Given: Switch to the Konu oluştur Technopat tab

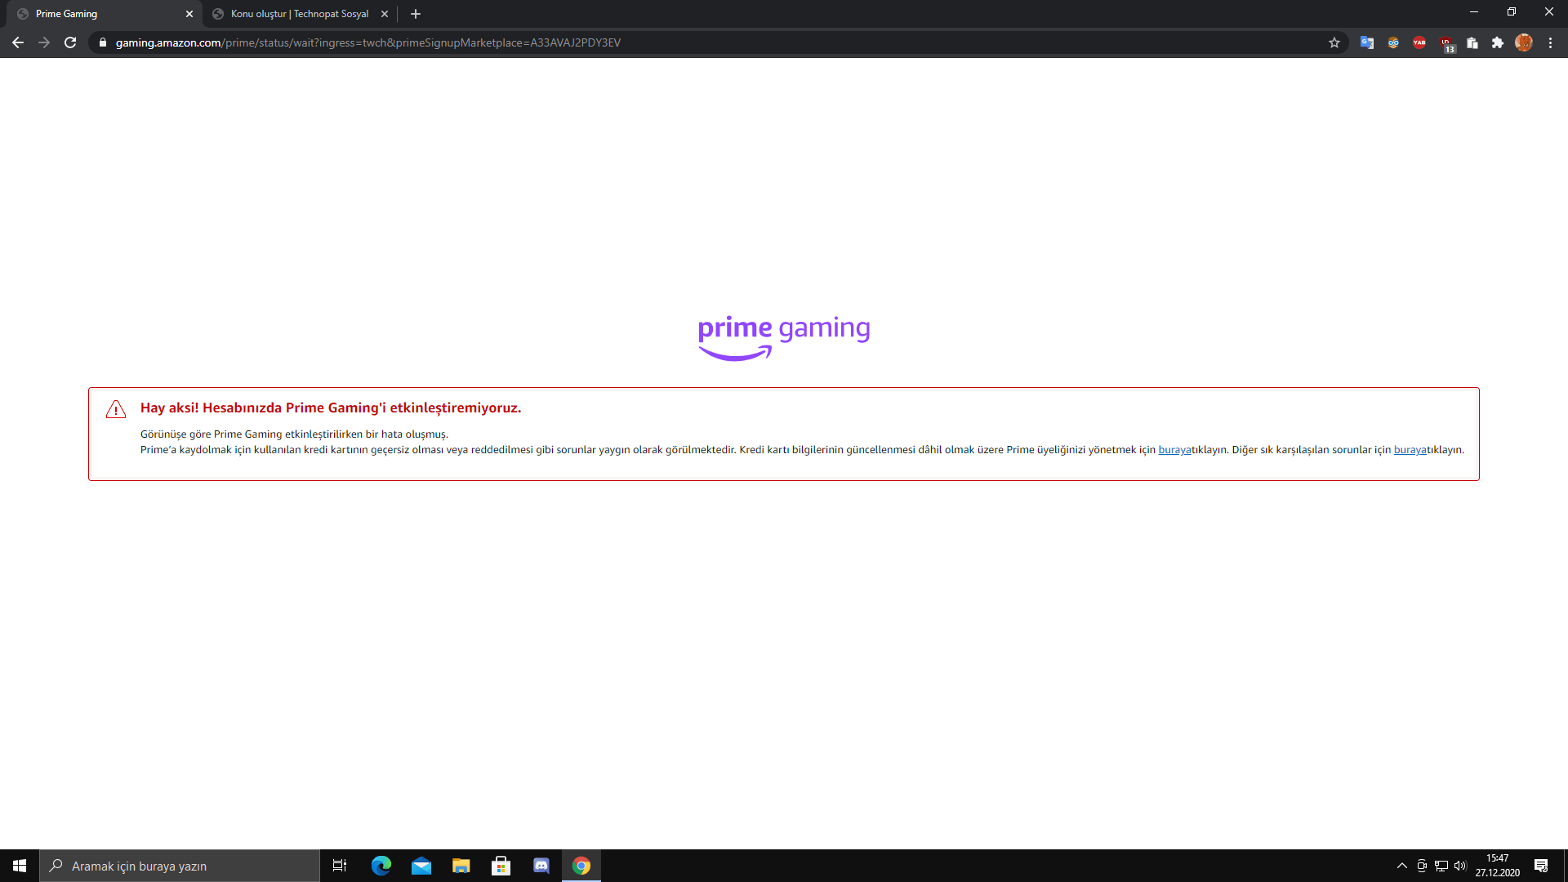Looking at the screenshot, I should pyautogui.click(x=299, y=14).
